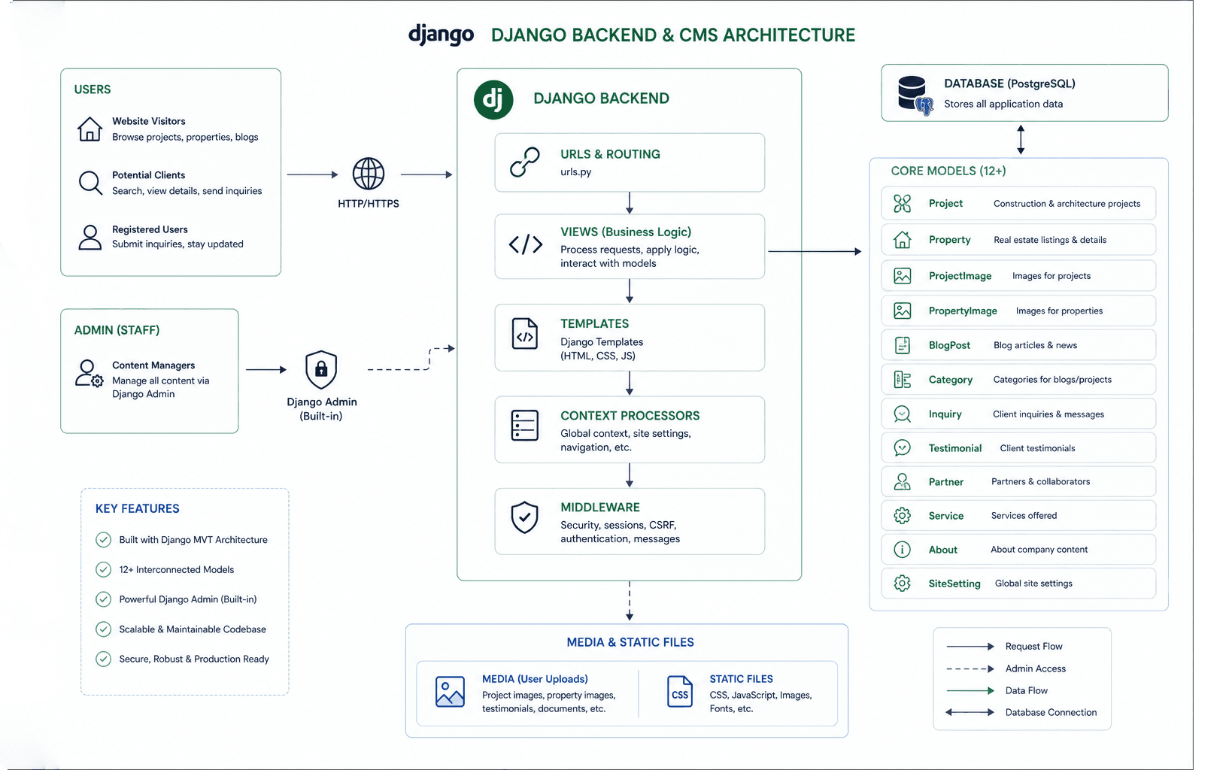Click the CSS static files icon
Screen dimensions: 1232x770
click(680, 692)
